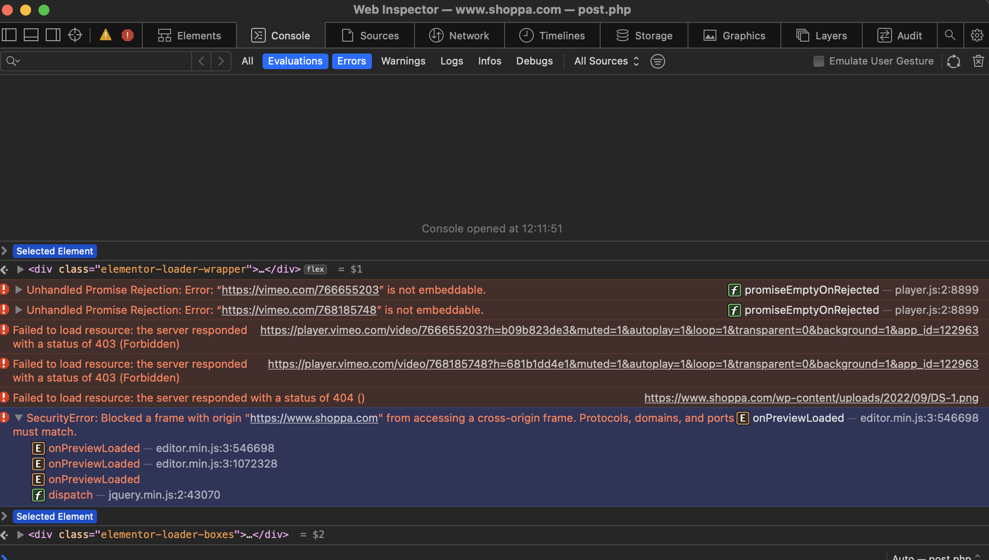The image size is (989, 560).
Task: Reload page with circular arrows icon
Action: (x=954, y=61)
